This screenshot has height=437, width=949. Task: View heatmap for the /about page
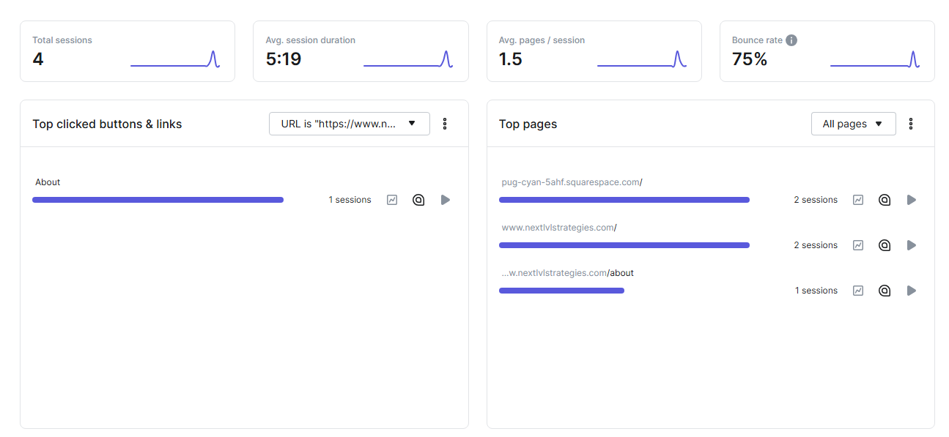coord(885,291)
